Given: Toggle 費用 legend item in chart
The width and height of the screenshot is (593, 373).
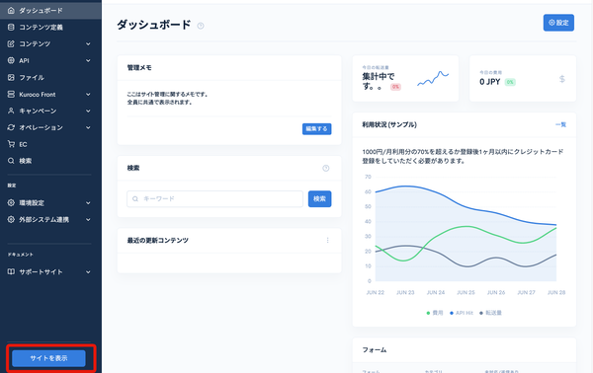Looking at the screenshot, I should 435,313.
